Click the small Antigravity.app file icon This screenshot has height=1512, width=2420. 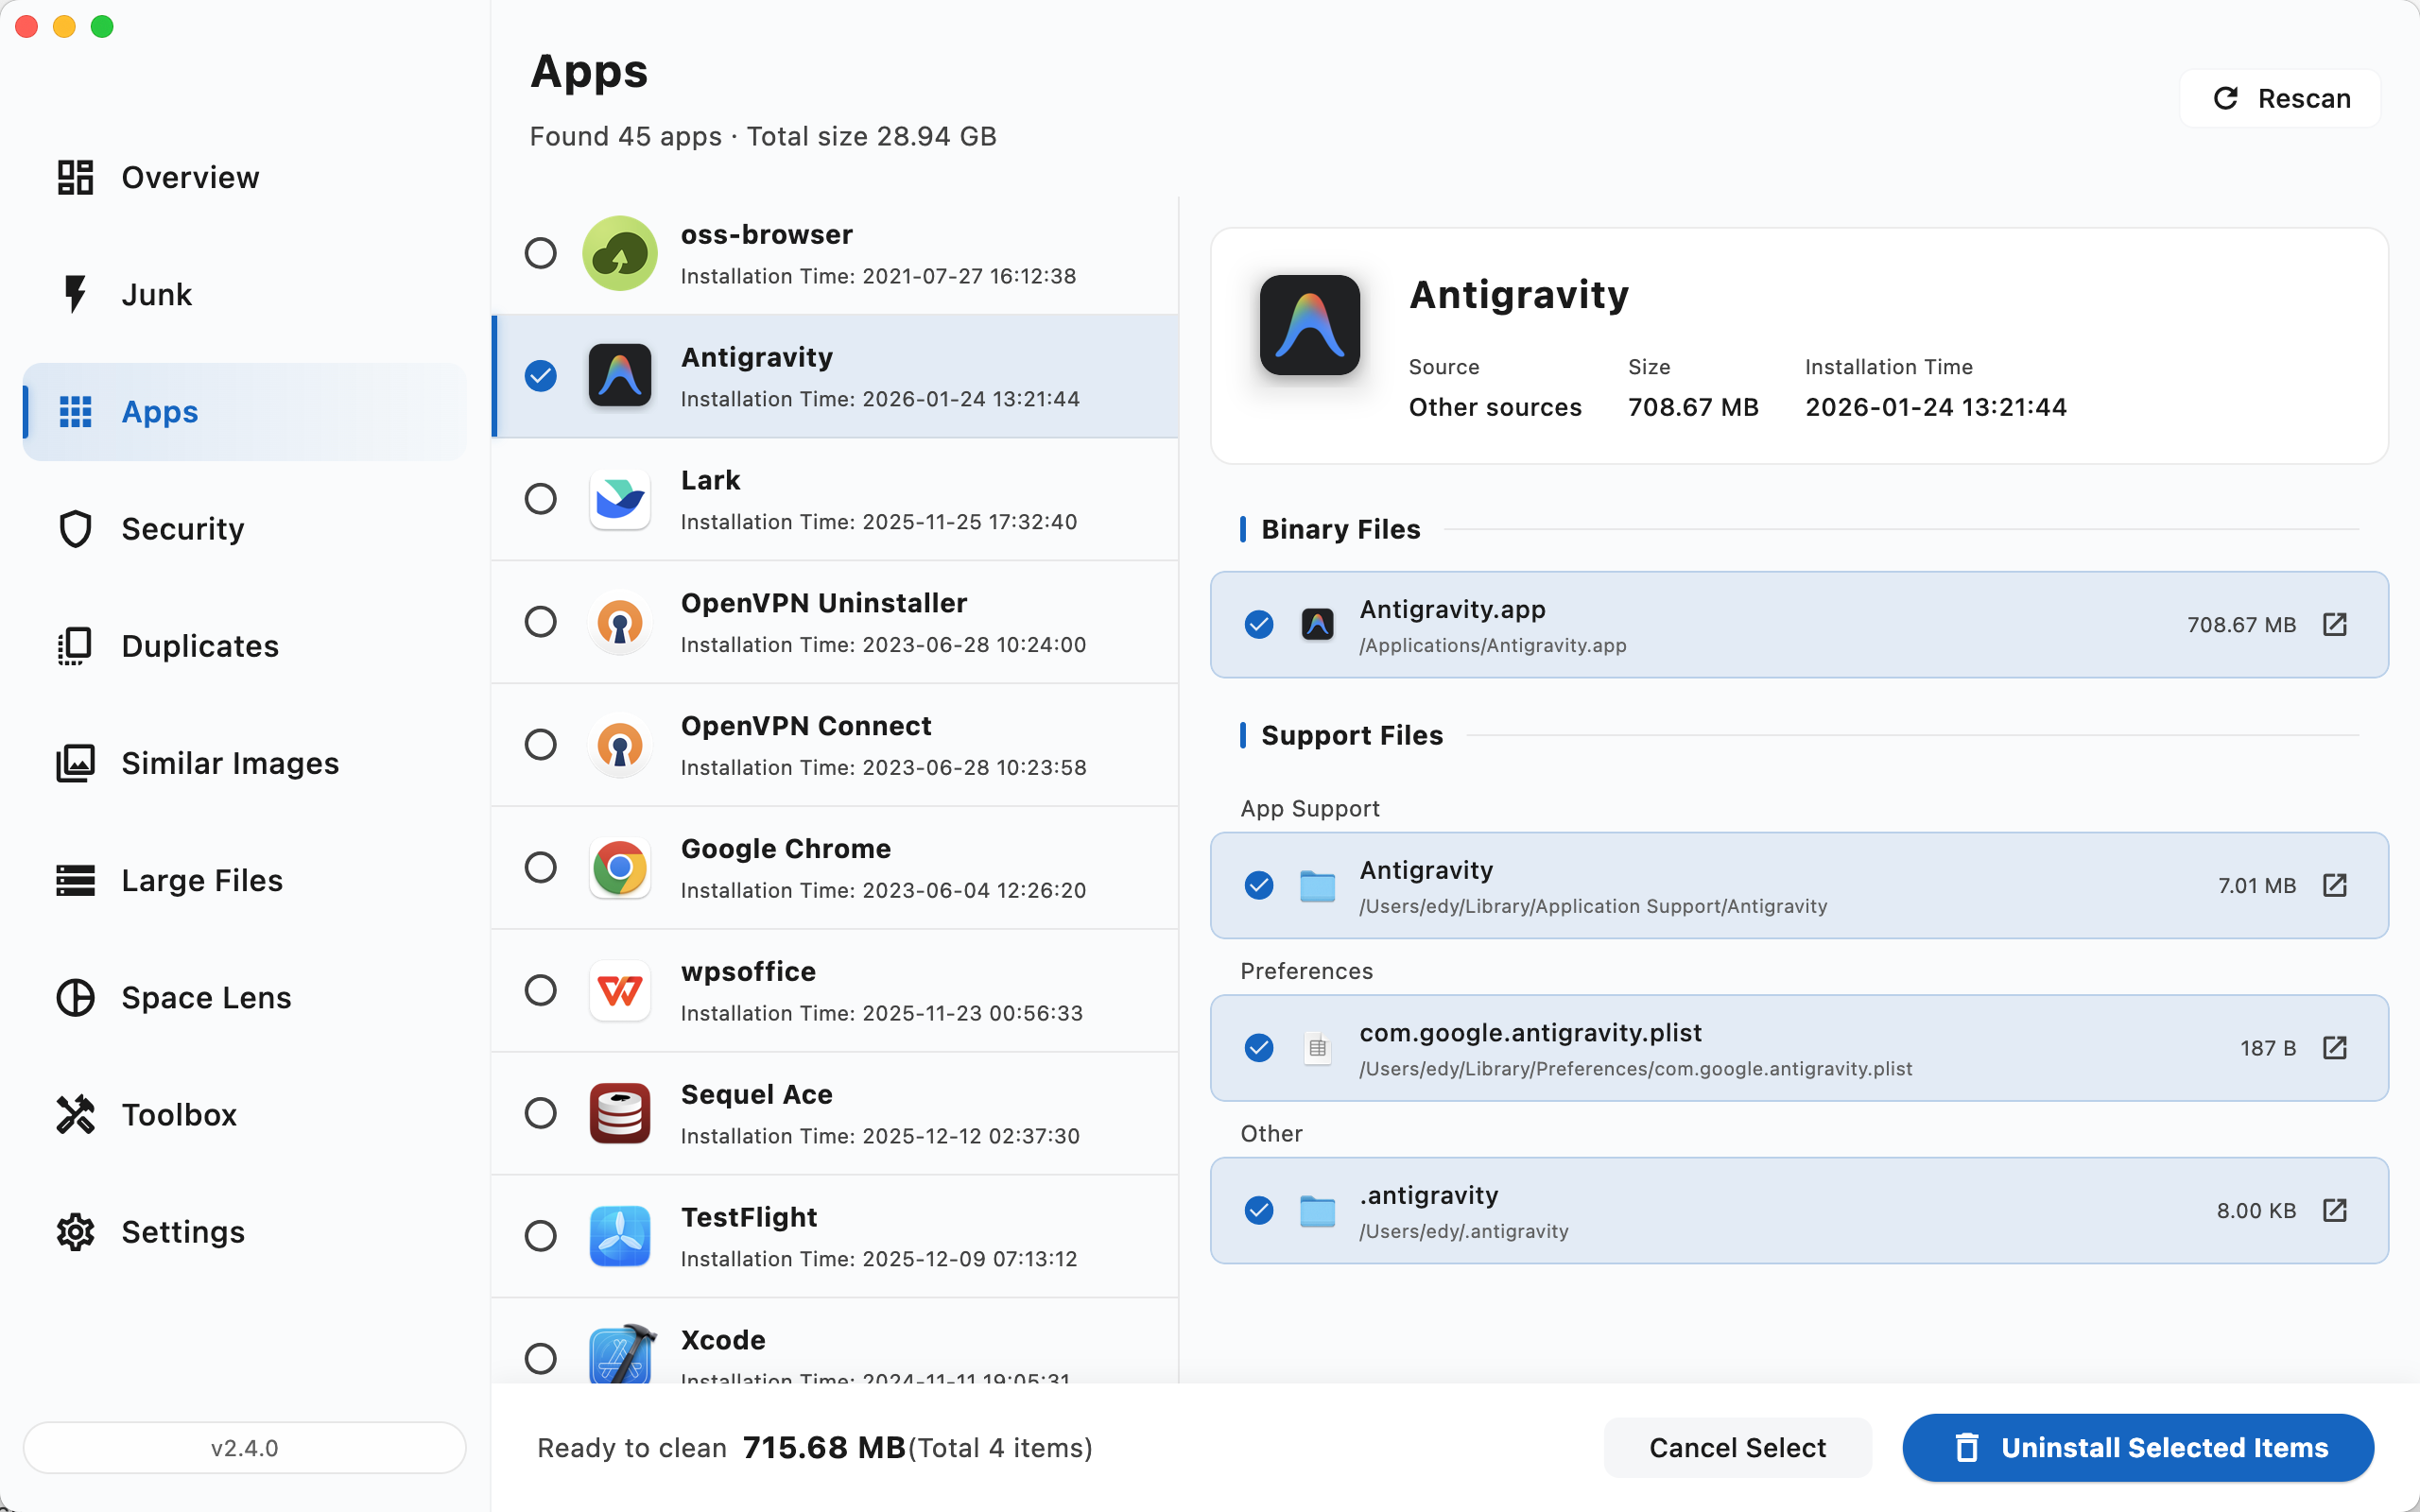(1317, 624)
